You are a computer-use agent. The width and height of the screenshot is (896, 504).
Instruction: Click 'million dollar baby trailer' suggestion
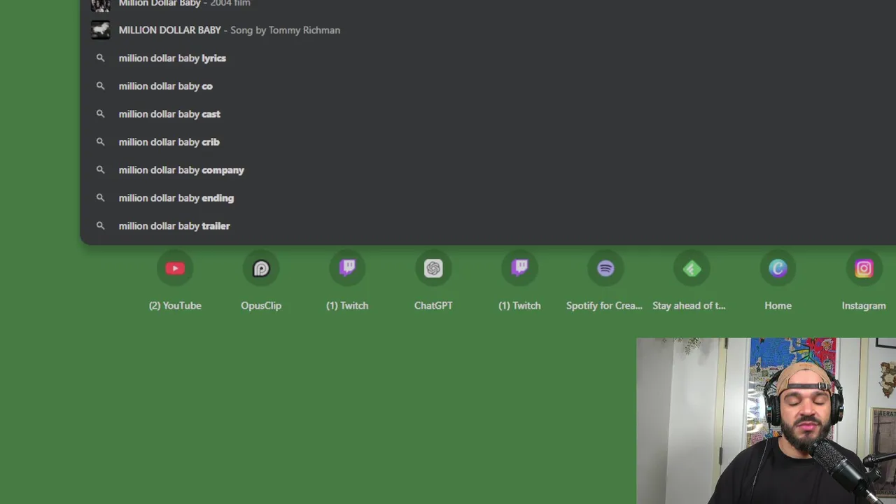click(488, 226)
